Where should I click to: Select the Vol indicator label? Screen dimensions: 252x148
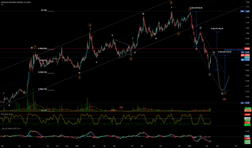(x=2, y=5)
